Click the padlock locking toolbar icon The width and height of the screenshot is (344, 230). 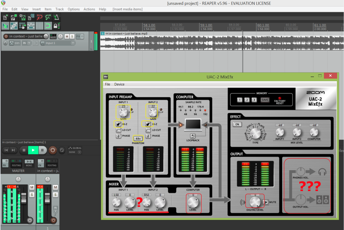click(56, 26)
